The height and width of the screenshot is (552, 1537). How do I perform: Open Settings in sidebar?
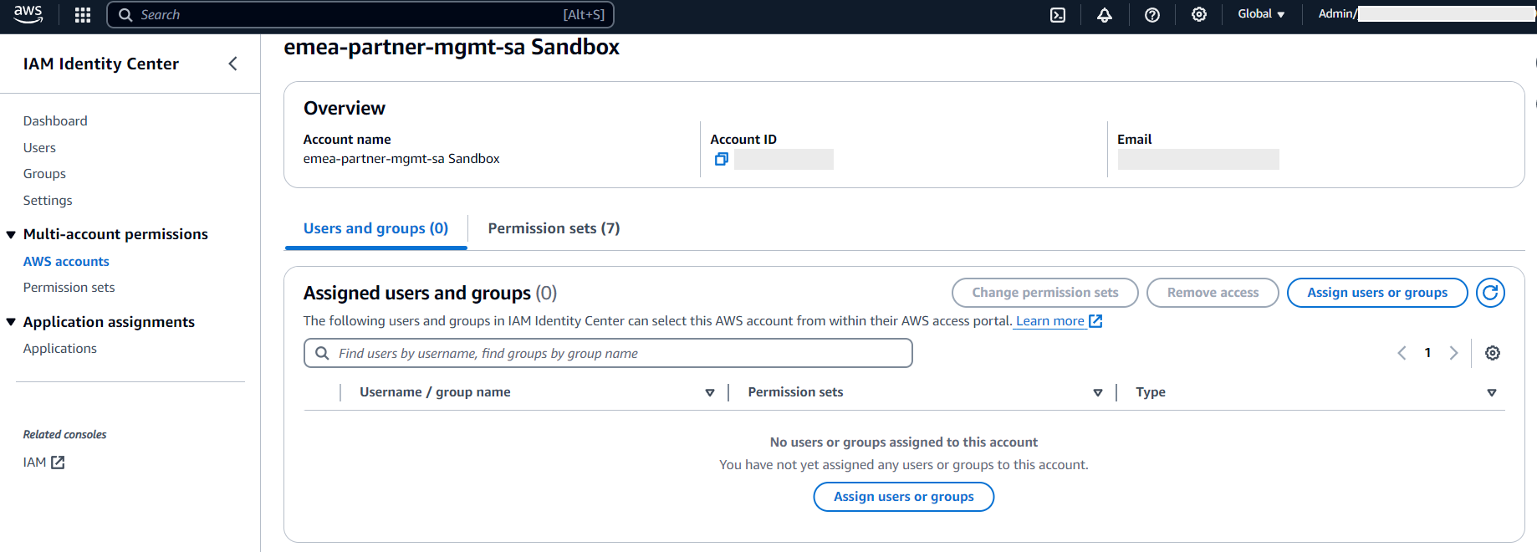point(48,201)
